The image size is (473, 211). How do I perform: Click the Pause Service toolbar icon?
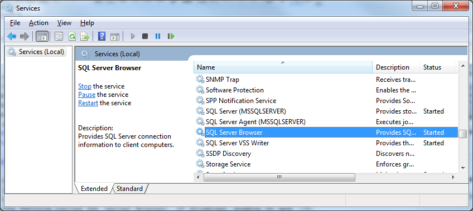tap(158, 36)
